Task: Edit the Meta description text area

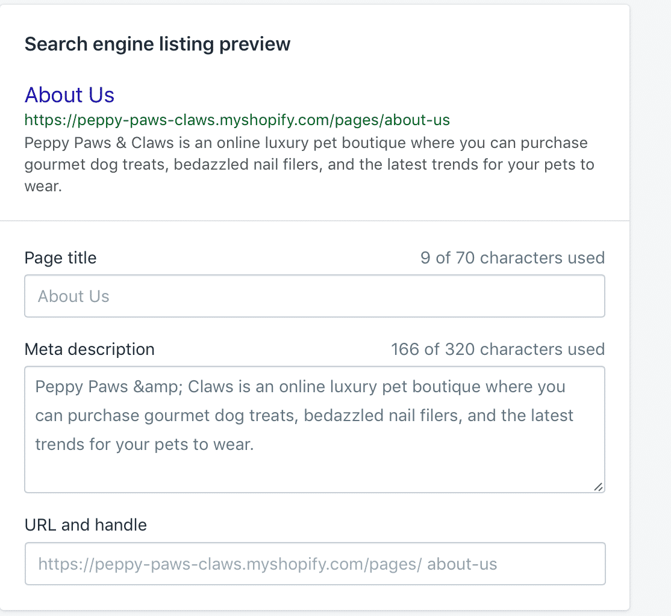Action: [314, 429]
